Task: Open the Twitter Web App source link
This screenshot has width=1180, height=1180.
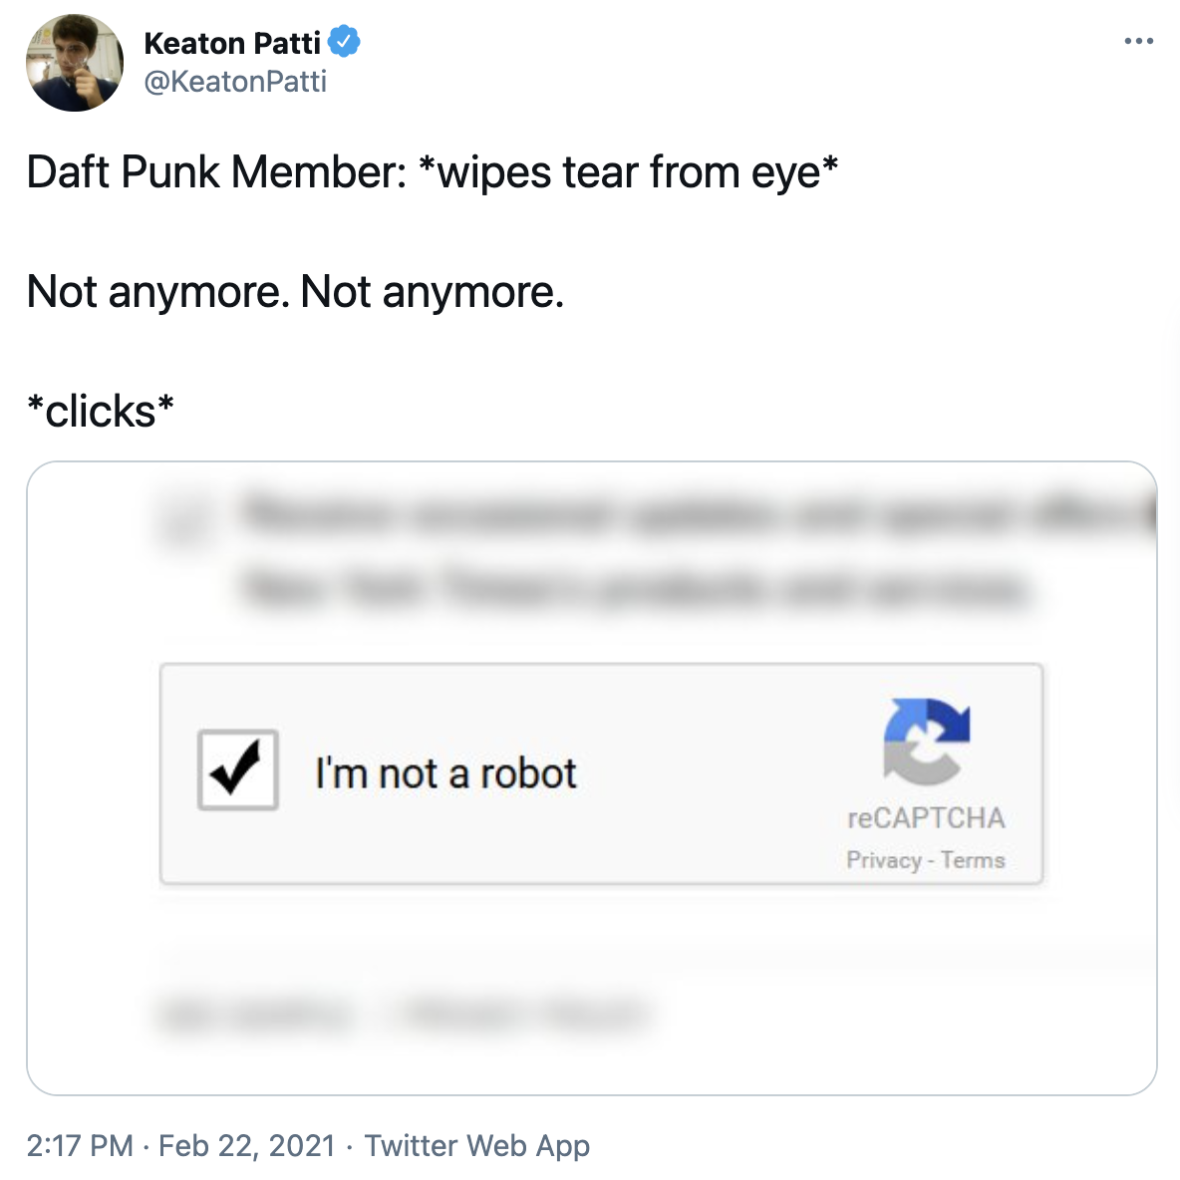Action: click(477, 1146)
